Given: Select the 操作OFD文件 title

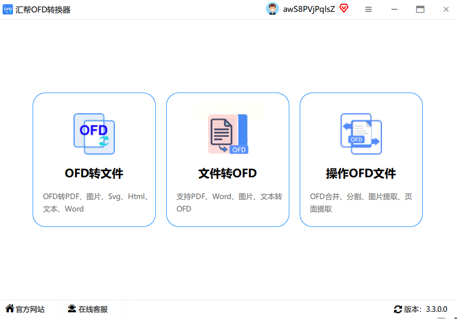Looking at the screenshot, I should [x=361, y=174].
